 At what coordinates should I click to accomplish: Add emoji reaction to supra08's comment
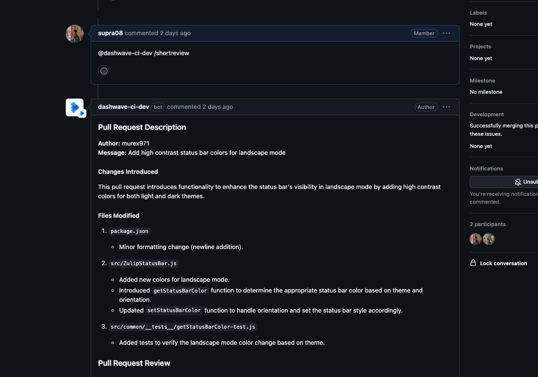point(104,71)
